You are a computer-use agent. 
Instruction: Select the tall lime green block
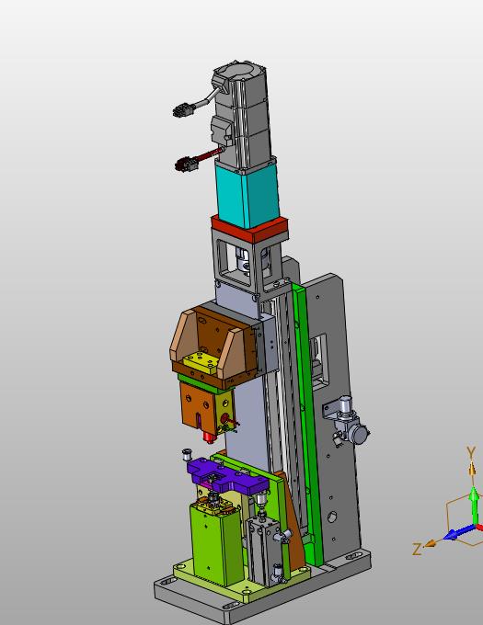(217, 544)
